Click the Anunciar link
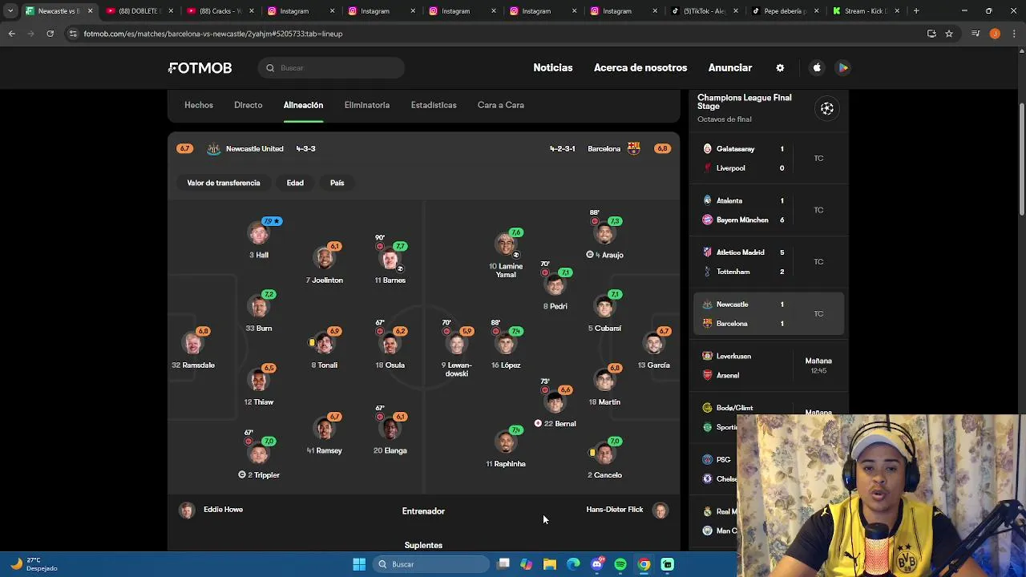The image size is (1026, 577). [730, 68]
